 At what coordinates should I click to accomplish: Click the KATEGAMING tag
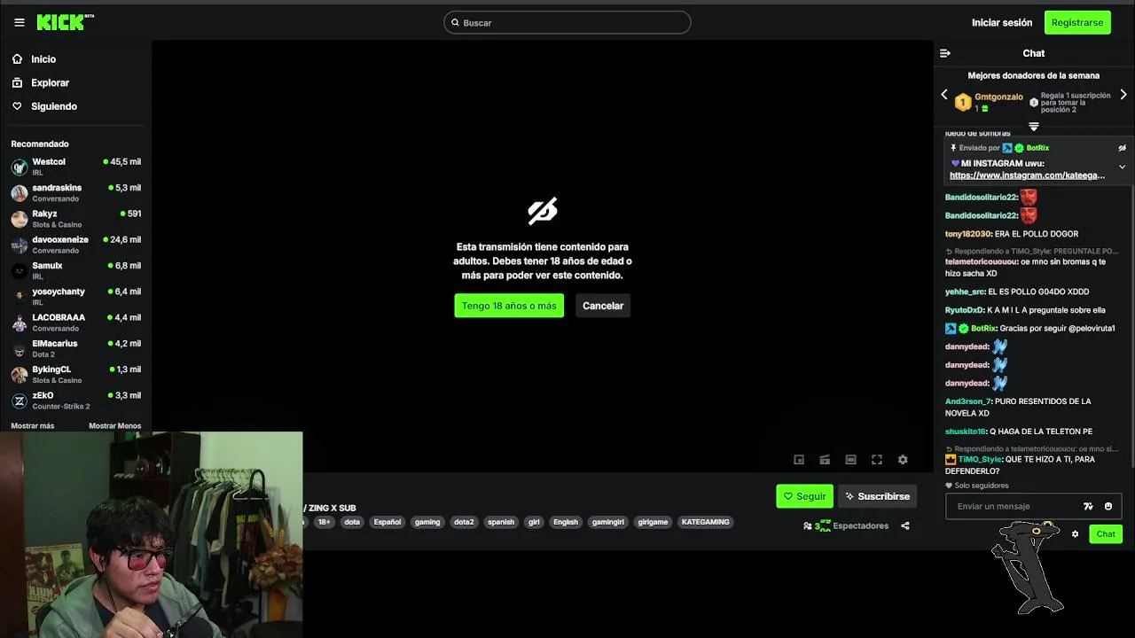pos(706,522)
